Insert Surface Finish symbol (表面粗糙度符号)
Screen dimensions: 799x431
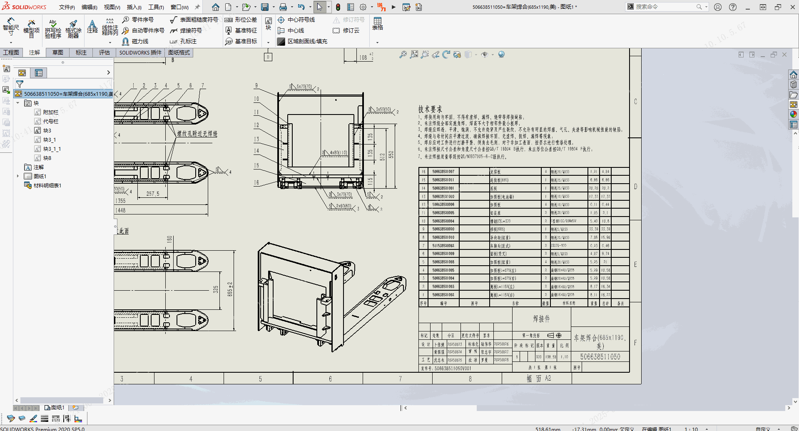pos(194,20)
